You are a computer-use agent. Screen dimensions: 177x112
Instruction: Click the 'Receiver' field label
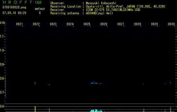(x=57, y=10)
